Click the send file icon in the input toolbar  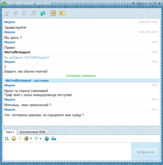coord(7,139)
